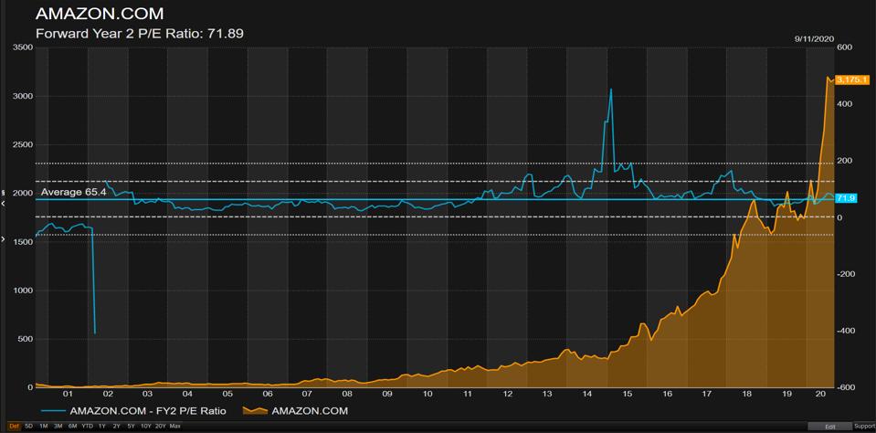Click the 01 year label on x-axis
The width and height of the screenshot is (876, 433).
coord(68,394)
